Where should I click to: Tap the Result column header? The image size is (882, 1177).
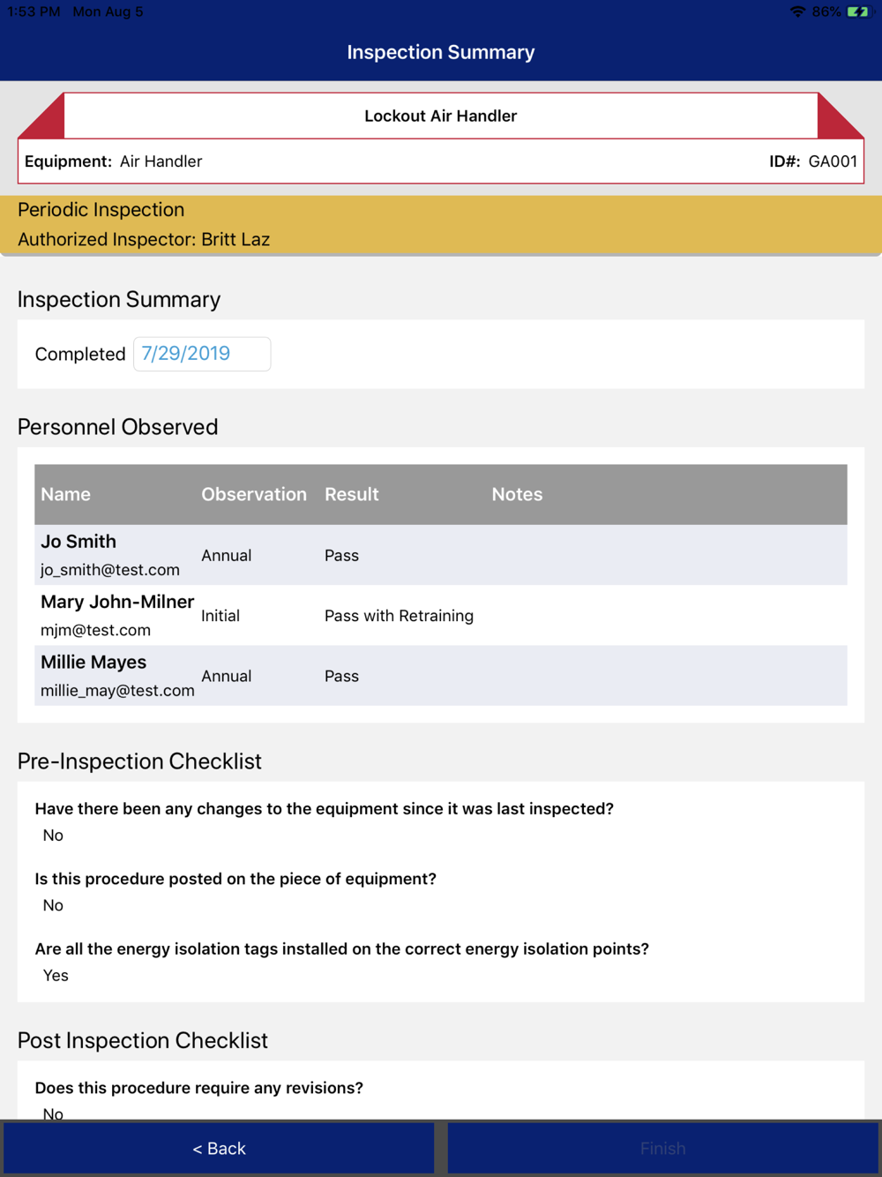352,494
